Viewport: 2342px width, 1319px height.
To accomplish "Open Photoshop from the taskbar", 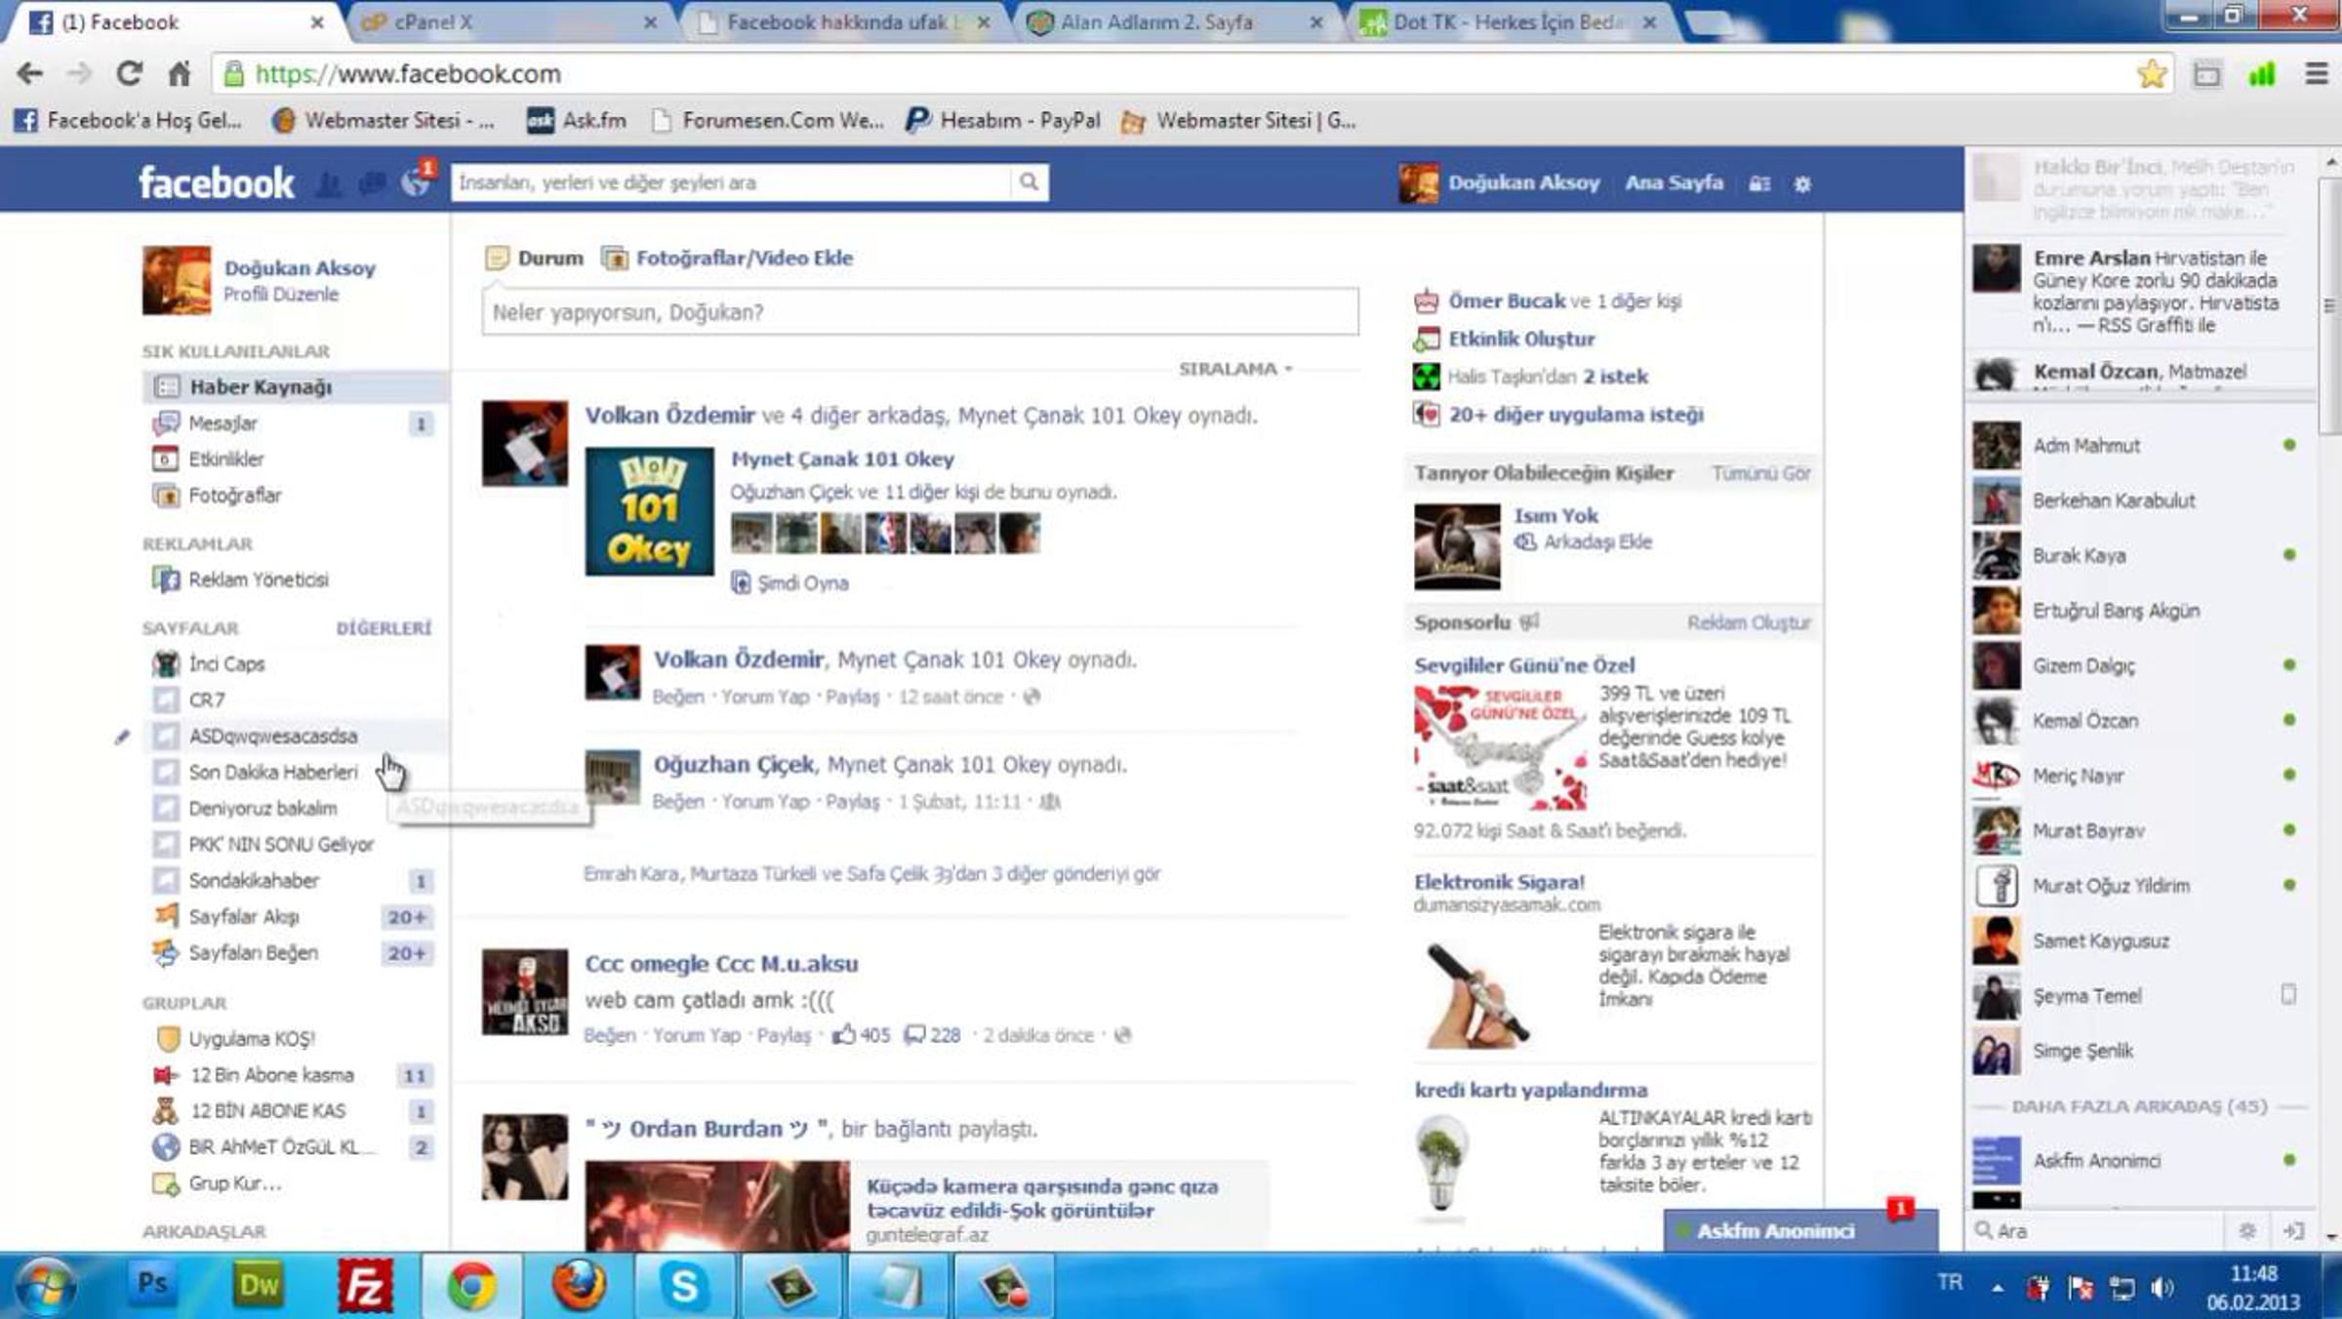I will pos(153,1284).
